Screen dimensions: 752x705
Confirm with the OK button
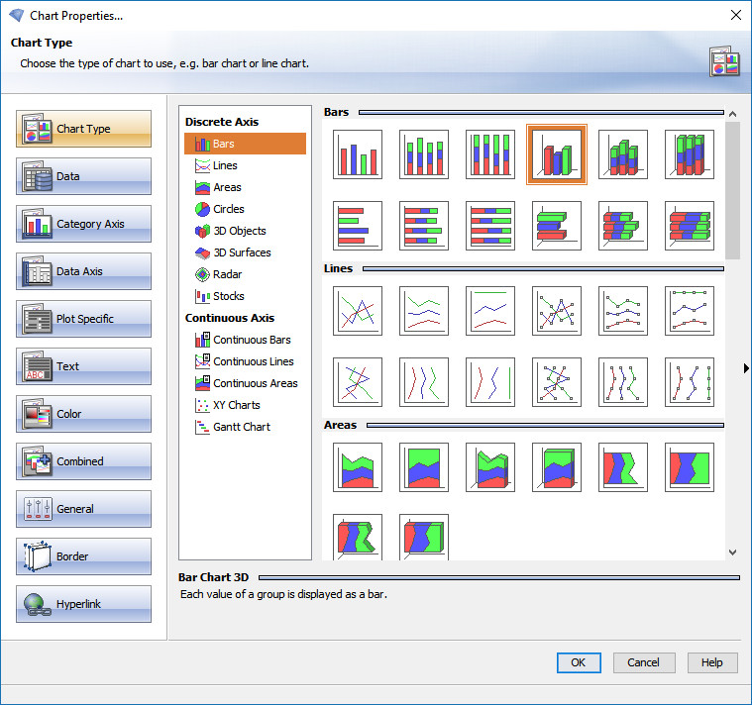tap(579, 662)
